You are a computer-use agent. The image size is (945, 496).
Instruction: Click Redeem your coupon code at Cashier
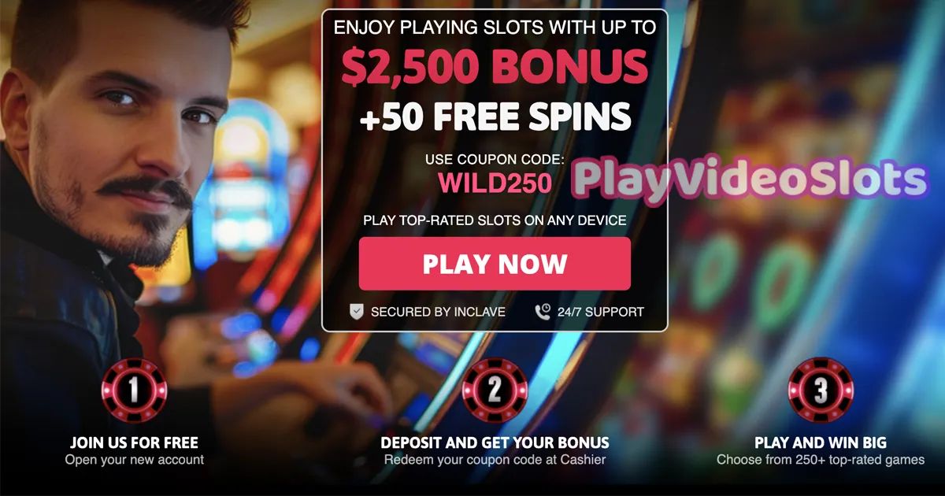[495, 460]
